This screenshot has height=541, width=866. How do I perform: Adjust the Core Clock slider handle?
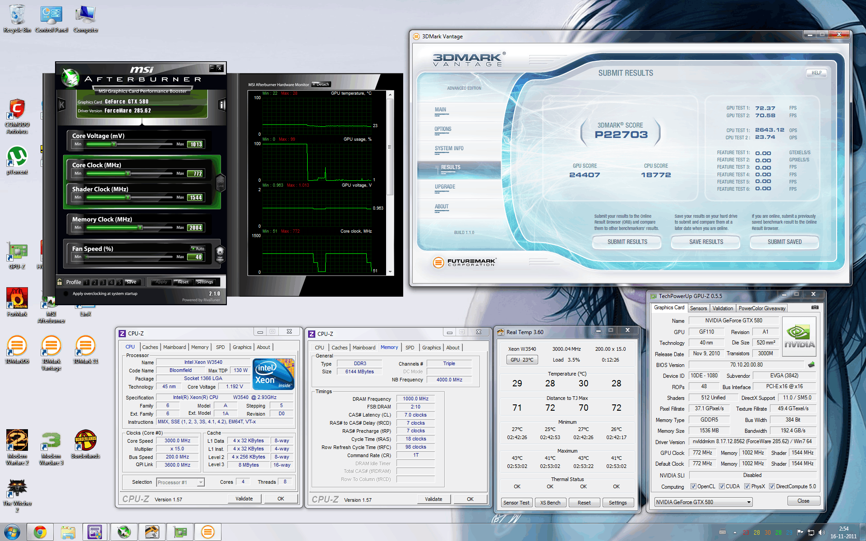pyautogui.click(x=128, y=173)
